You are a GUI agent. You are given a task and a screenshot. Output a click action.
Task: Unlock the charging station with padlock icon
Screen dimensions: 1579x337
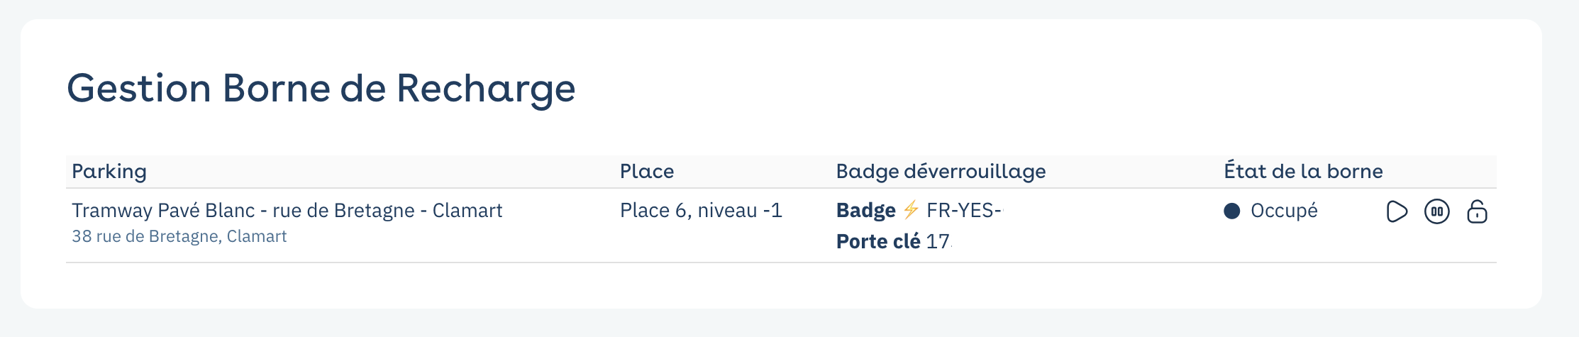[x=1477, y=211]
